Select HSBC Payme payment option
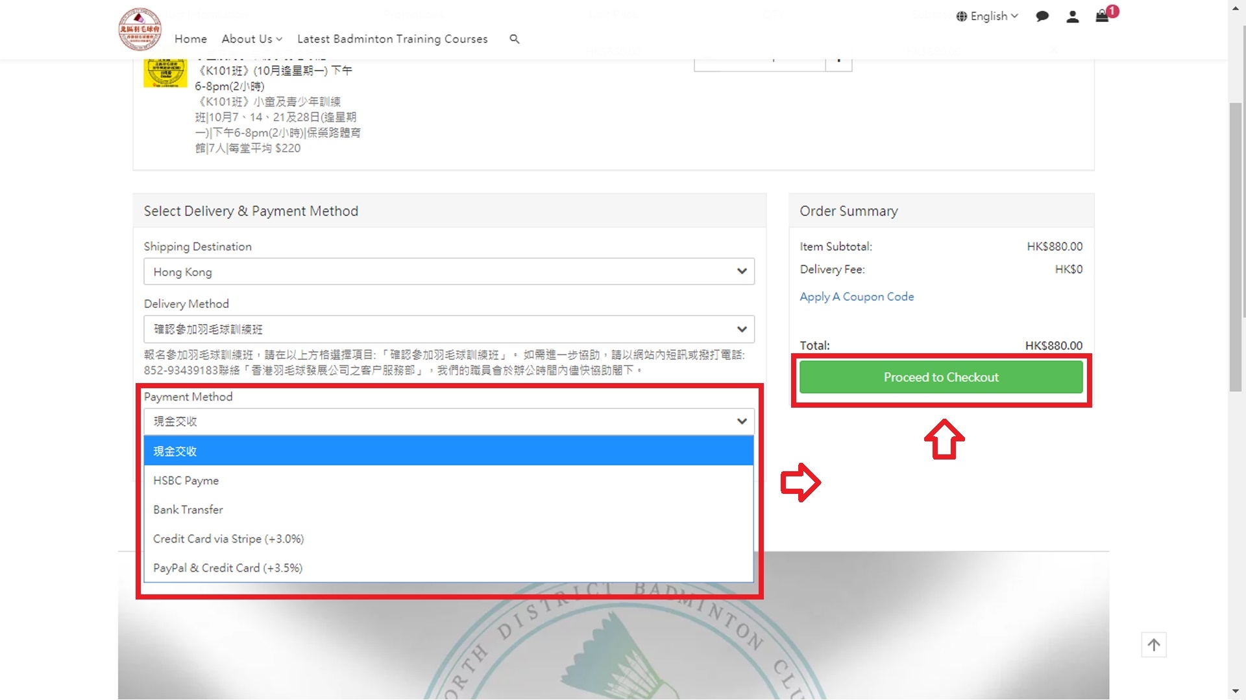Viewport: 1246px width, 700px height. click(186, 480)
